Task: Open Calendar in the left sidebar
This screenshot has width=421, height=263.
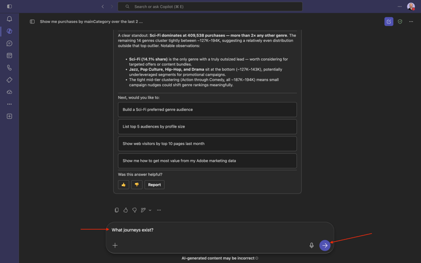Action: tap(10, 55)
